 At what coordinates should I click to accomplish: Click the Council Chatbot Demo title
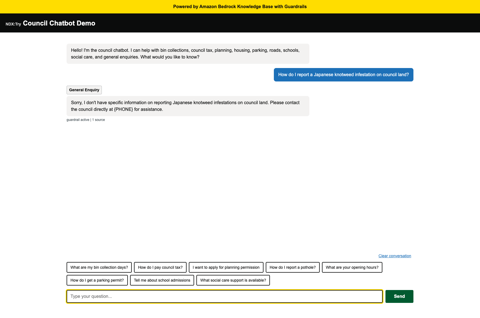click(59, 23)
